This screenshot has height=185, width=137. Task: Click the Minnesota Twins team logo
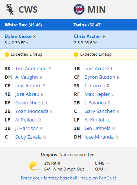coord(79,9)
